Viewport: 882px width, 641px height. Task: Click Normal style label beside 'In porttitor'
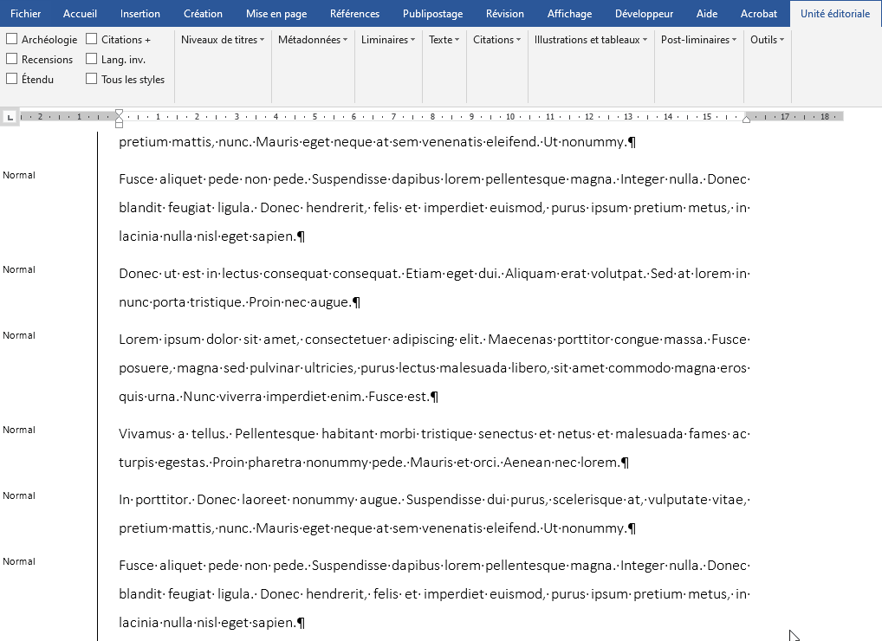pyautogui.click(x=19, y=495)
